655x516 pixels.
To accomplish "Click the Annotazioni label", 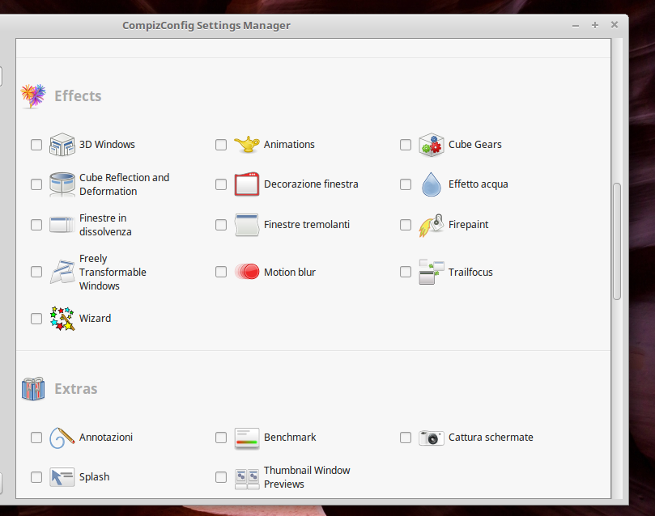I will coord(106,438).
